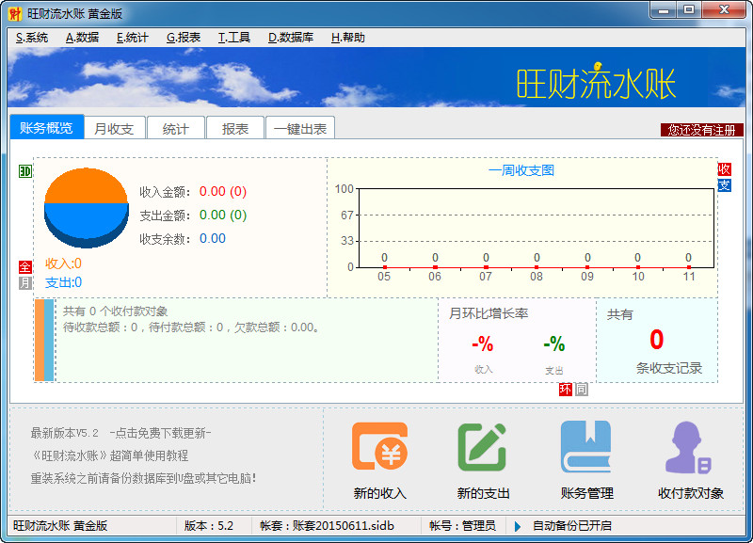Screen dimensions: 753x543
Task: Open the H.帮助 menu
Action: pyautogui.click(x=347, y=38)
